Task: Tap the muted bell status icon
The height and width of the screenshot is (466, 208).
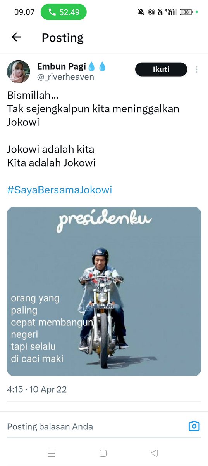Action: [x=141, y=12]
